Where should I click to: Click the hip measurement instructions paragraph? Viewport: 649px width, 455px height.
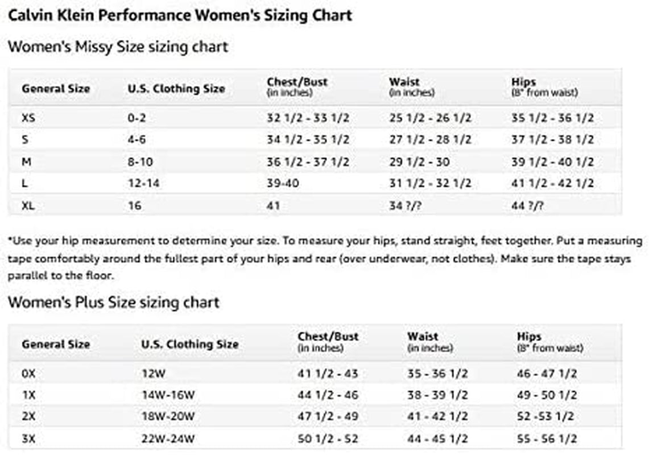click(325, 258)
